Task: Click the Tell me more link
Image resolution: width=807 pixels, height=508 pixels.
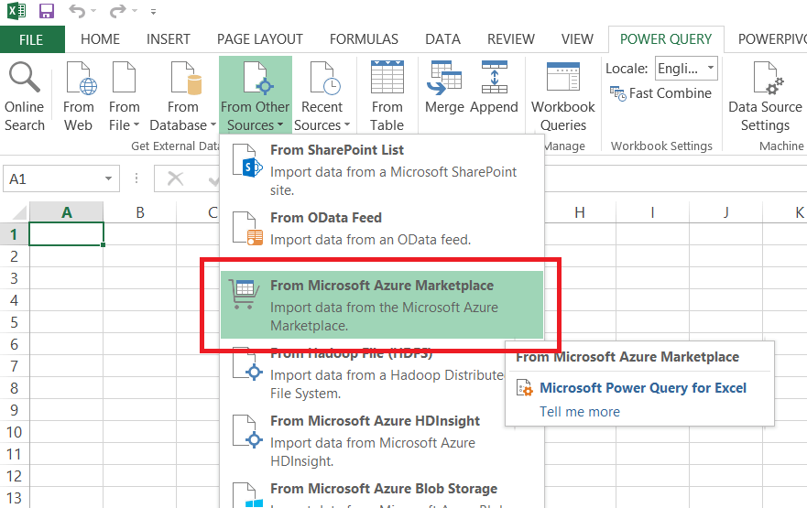Action: coord(580,412)
